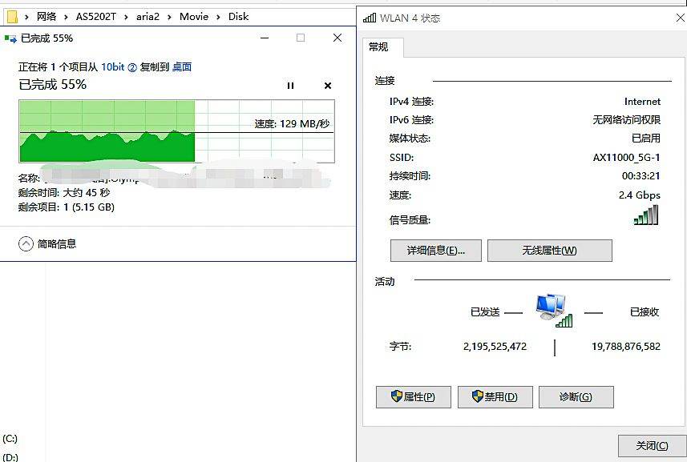Run 诊断(G) network diagnostics

click(x=576, y=397)
